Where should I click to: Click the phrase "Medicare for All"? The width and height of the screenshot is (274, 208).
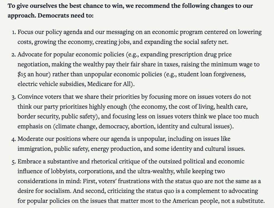coord(109,84)
